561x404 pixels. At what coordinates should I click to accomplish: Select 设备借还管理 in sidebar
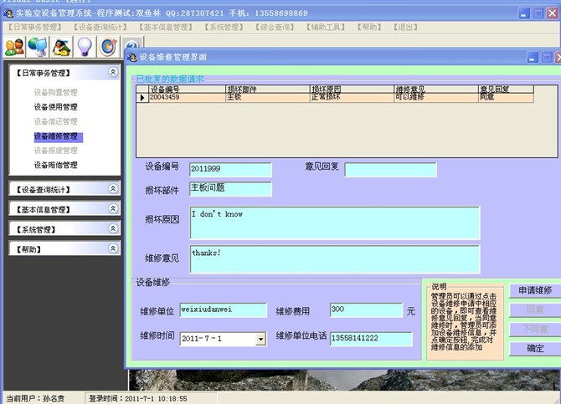(x=55, y=121)
